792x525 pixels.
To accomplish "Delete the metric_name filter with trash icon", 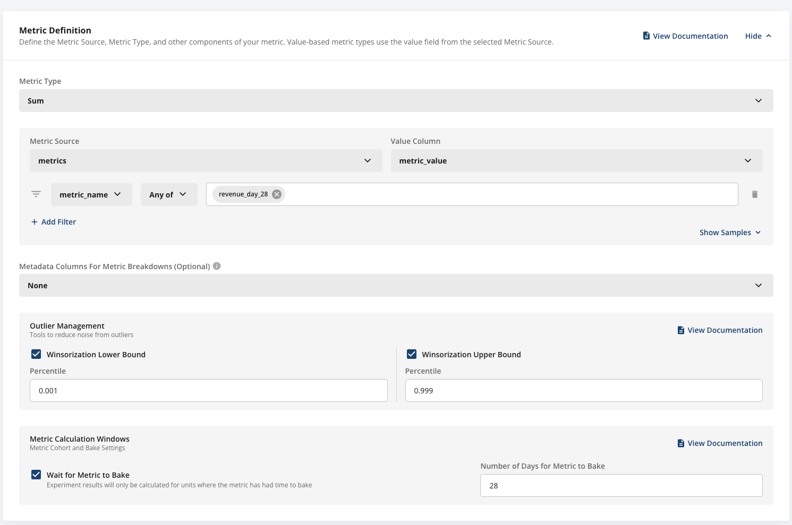I will tap(755, 194).
